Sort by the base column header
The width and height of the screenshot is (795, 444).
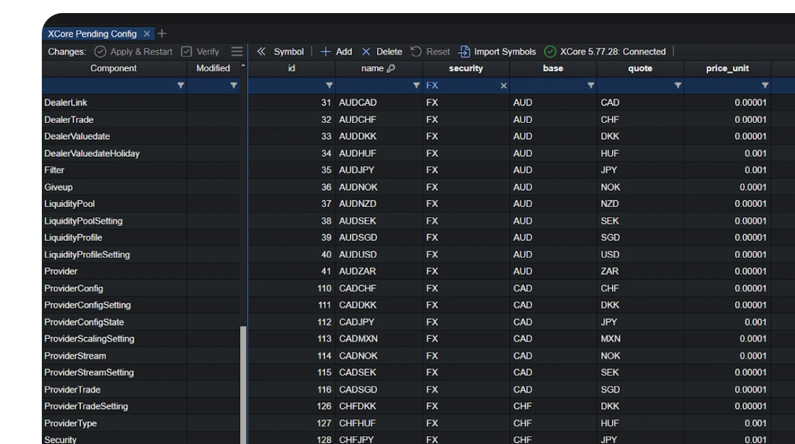pos(552,69)
